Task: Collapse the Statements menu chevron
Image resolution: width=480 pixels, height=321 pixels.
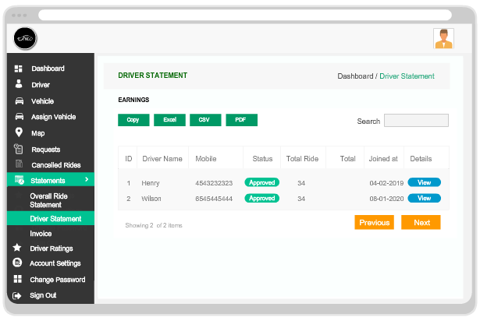Action: (x=87, y=179)
